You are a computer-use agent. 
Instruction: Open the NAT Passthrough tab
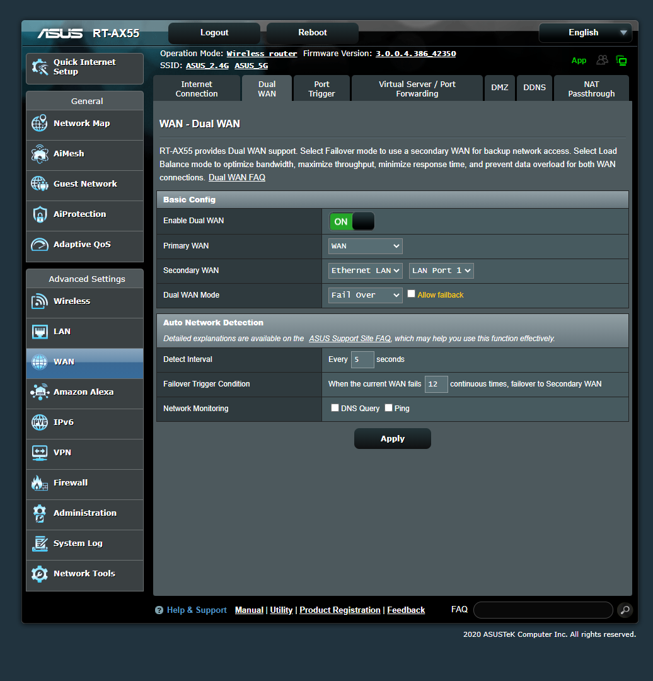point(591,89)
